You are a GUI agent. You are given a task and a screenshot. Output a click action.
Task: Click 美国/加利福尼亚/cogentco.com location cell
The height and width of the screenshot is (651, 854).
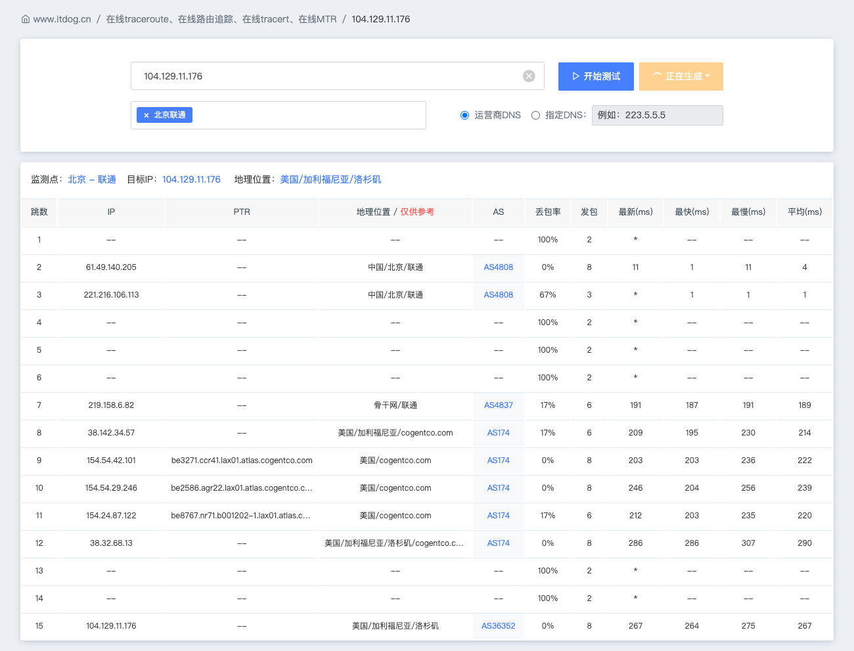pos(395,433)
